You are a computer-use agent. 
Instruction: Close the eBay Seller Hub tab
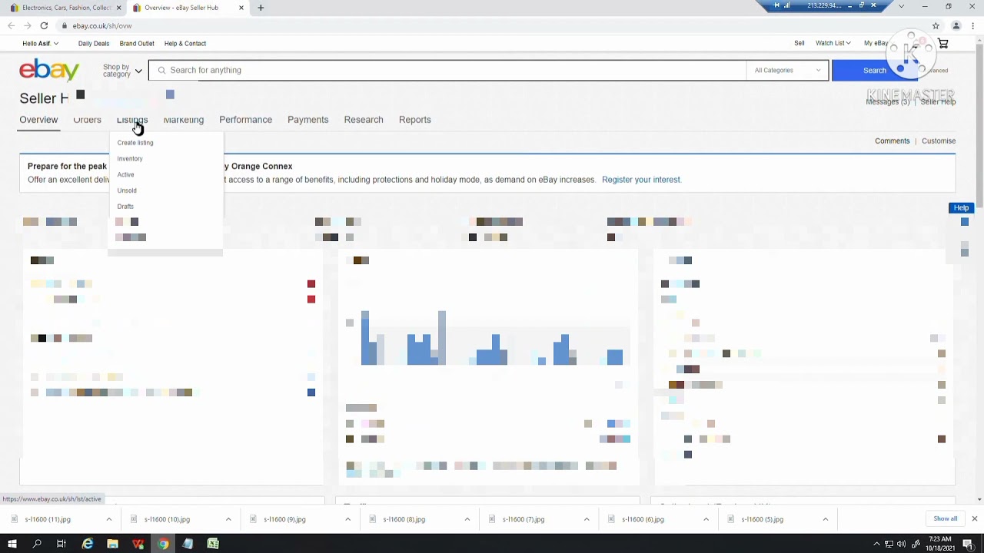(x=241, y=8)
